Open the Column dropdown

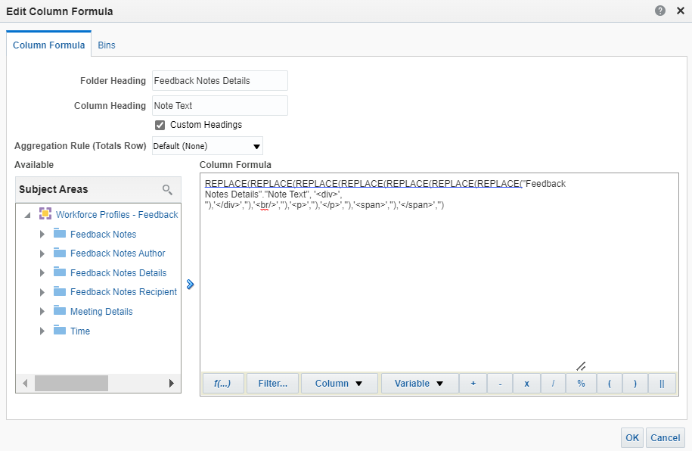tap(339, 383)
